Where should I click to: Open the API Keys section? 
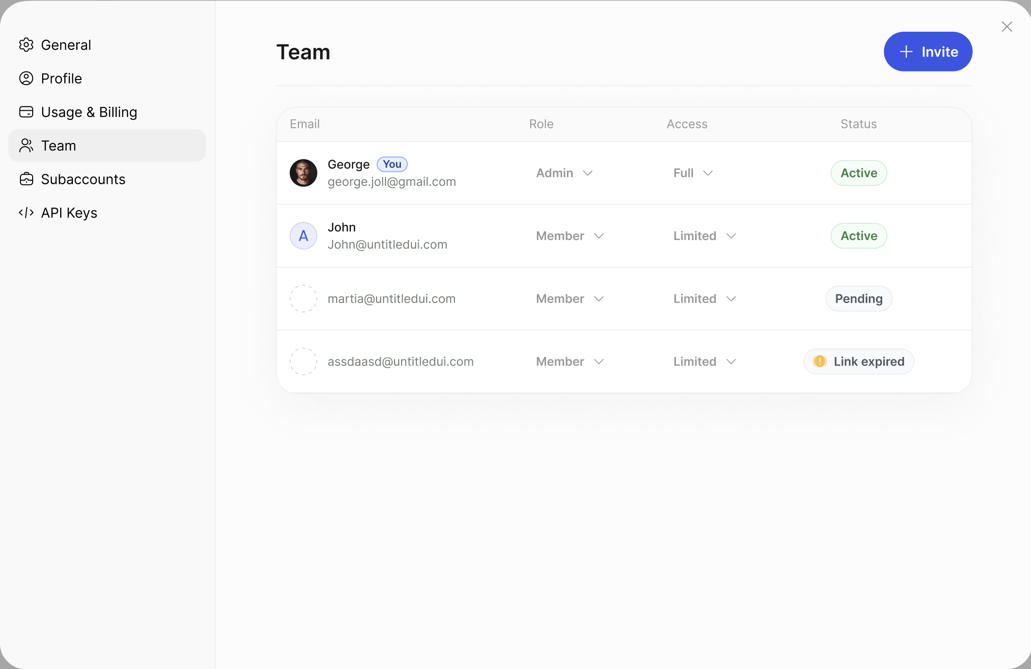[107, 213]
